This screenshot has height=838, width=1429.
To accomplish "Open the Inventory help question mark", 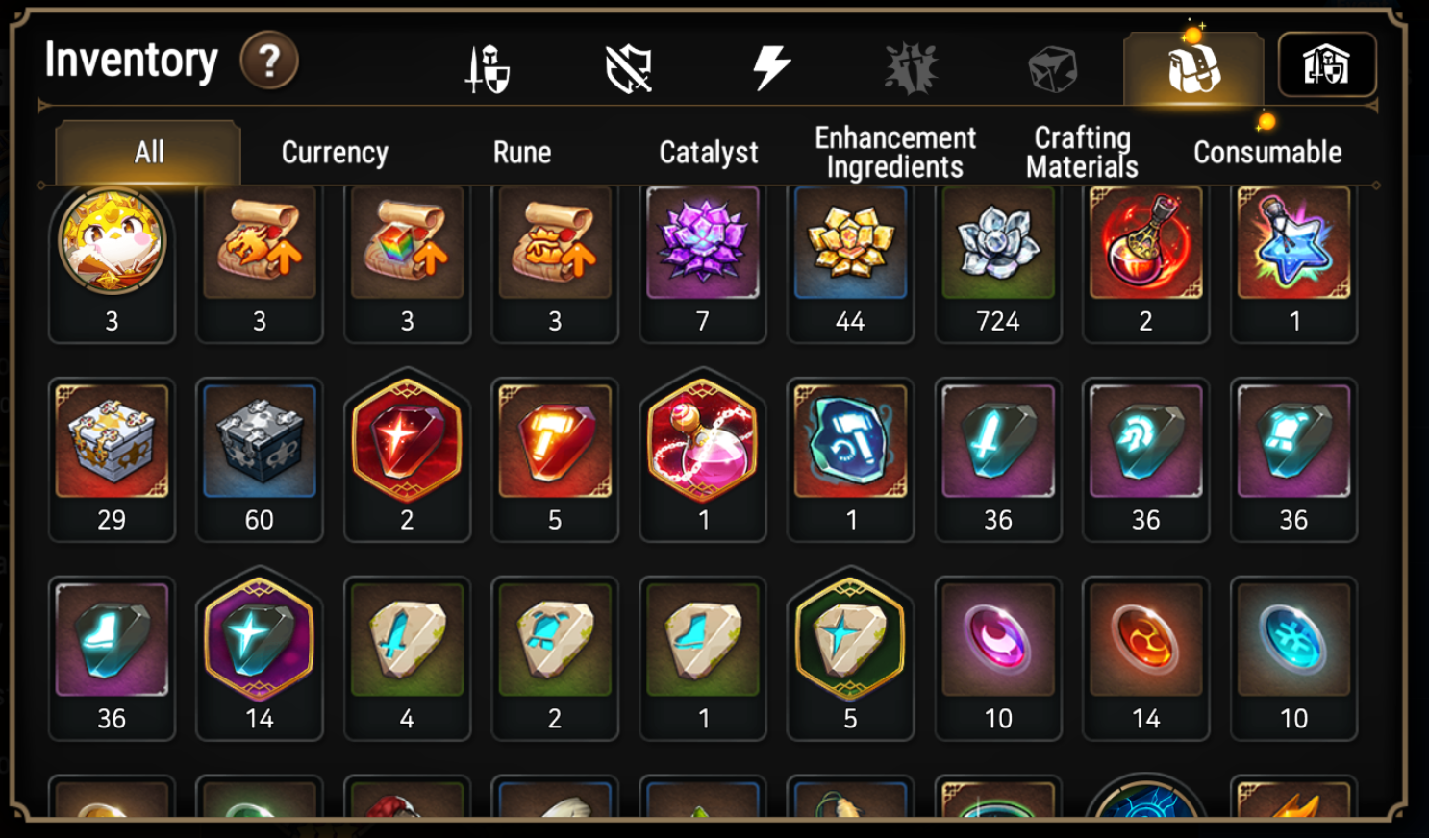I will coord(269,61).
